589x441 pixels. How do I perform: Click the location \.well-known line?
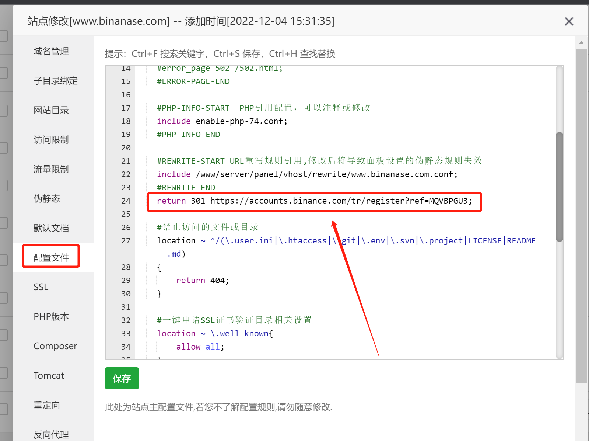[x=215, y=334]
